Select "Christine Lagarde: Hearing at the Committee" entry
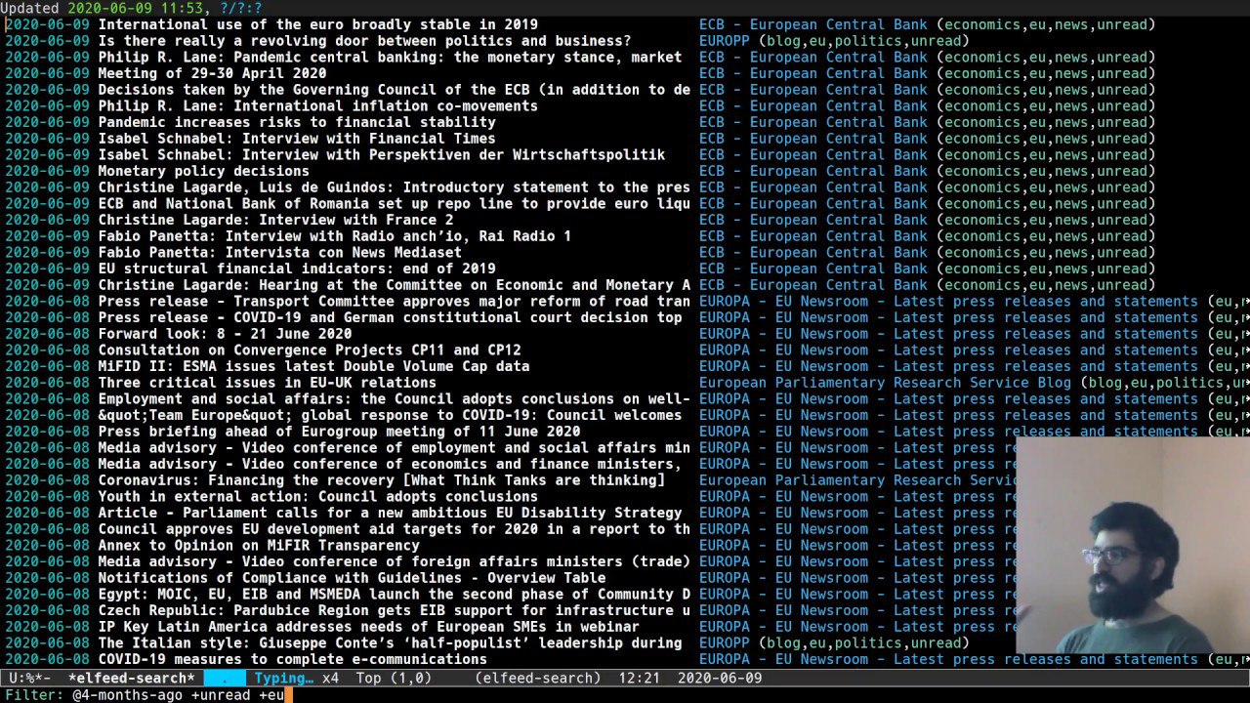The image size is (1250, 703). point(394,285)
